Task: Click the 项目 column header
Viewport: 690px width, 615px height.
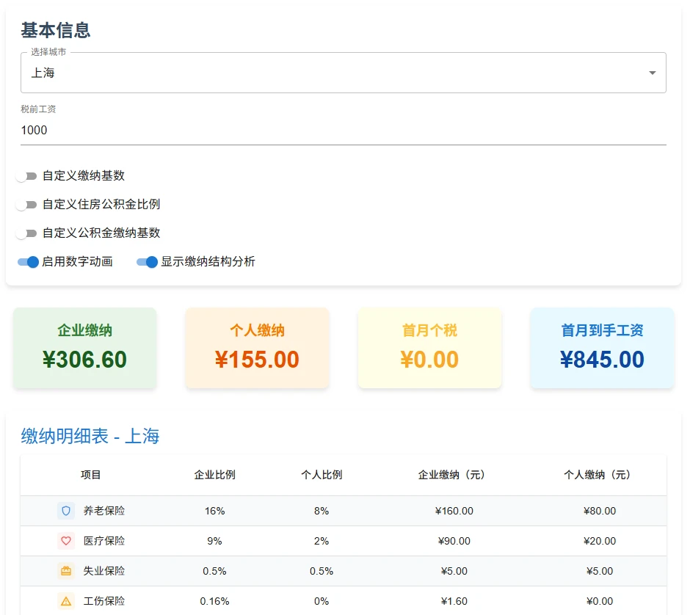Action: pos(91,475)
